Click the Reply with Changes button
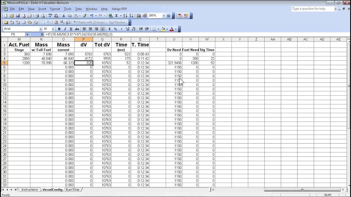Image resolution: width=351 pixels, height=197 pixels. [x=90, y=22]
